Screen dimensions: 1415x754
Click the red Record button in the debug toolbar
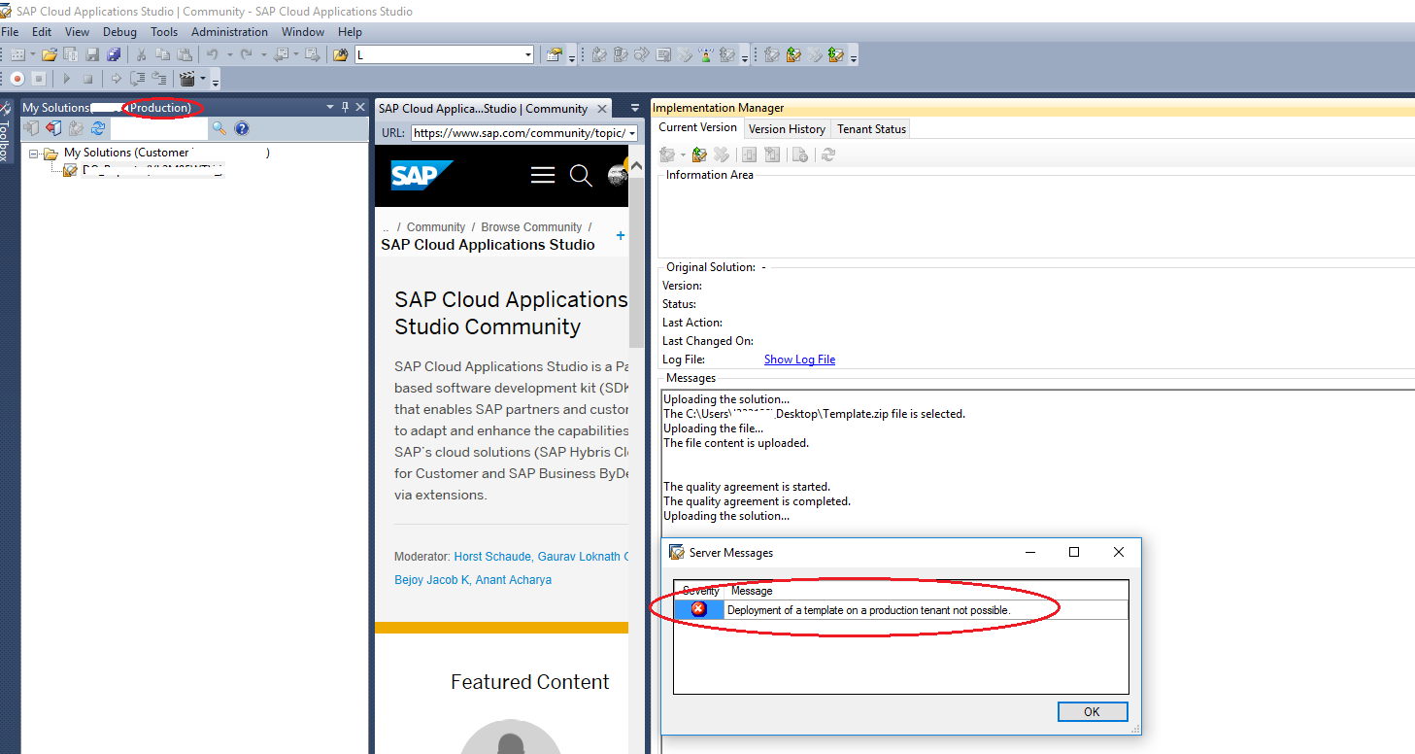point(17,79)
